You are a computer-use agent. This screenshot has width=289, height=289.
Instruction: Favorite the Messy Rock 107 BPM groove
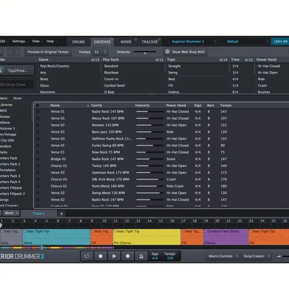click(37, 118)
